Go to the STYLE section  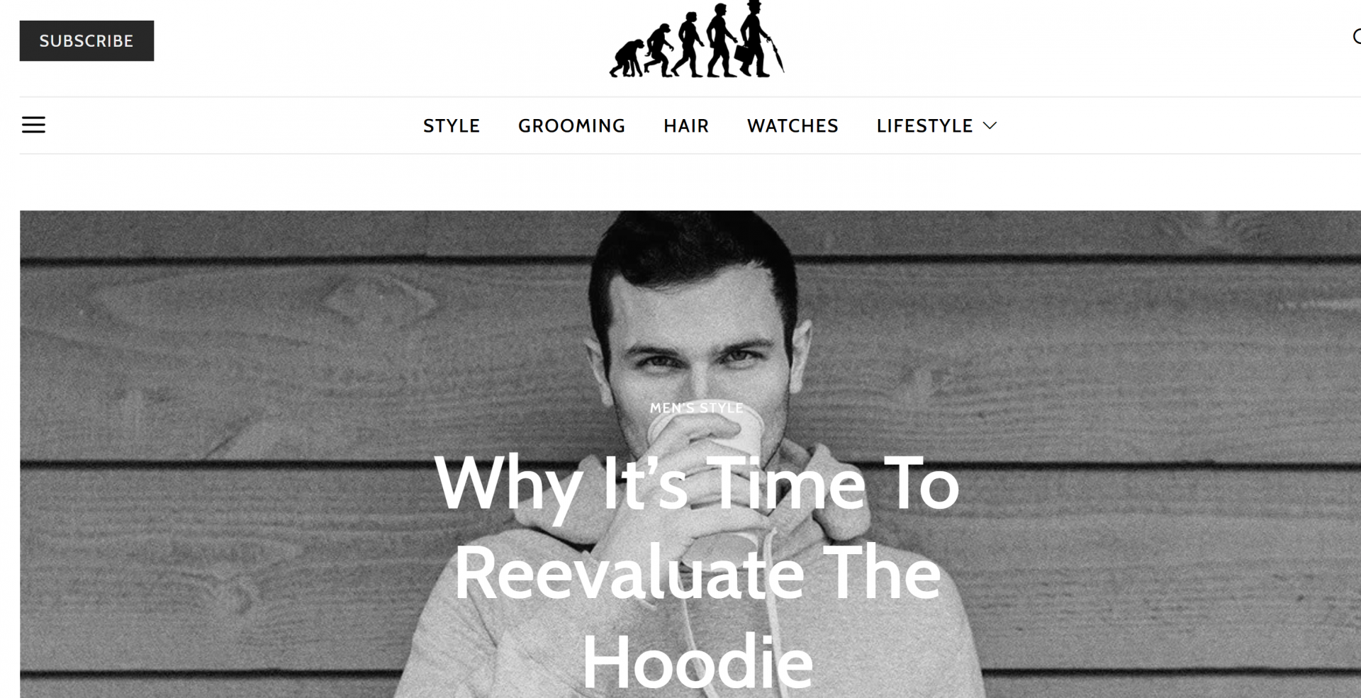pos(452,125)
